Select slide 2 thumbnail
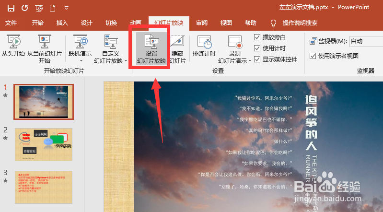 [x=44, y=144]
